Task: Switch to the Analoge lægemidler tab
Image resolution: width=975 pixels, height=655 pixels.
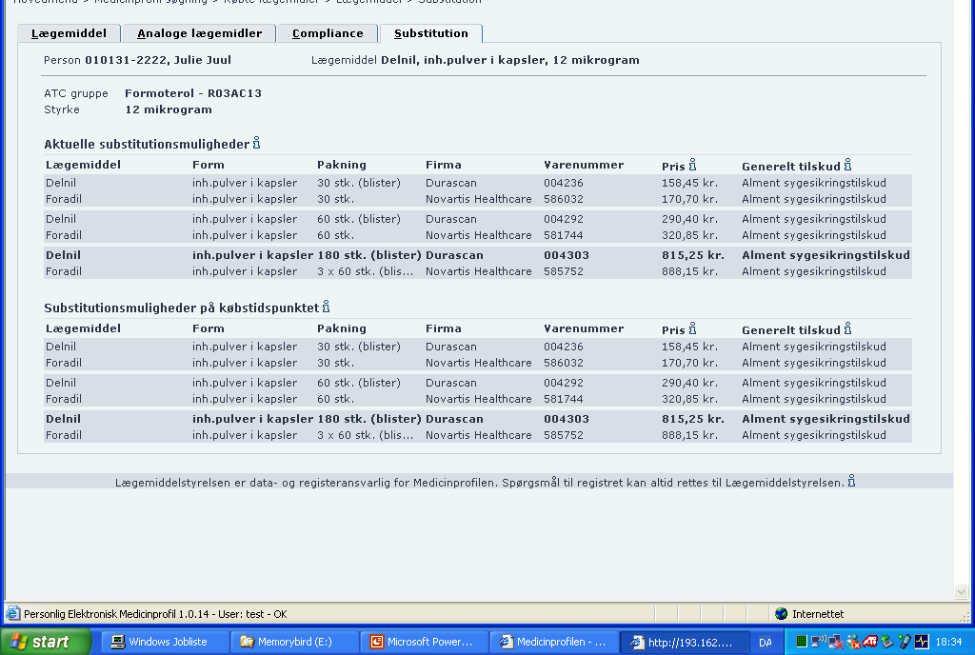Action: click(x=200, y=33)
